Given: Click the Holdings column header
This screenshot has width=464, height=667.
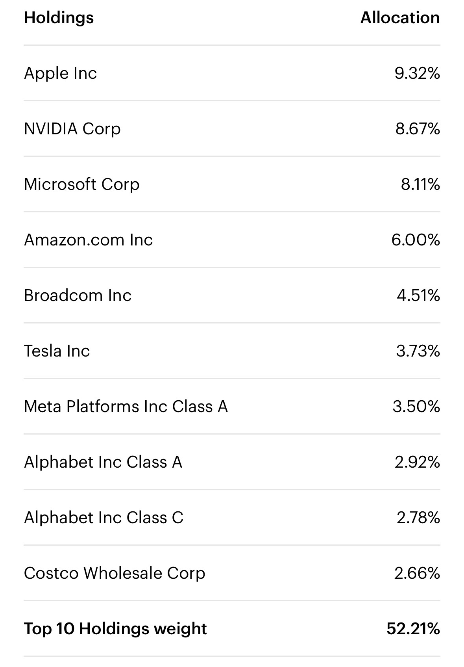Looking at the screenshot, I should [59, 18].
